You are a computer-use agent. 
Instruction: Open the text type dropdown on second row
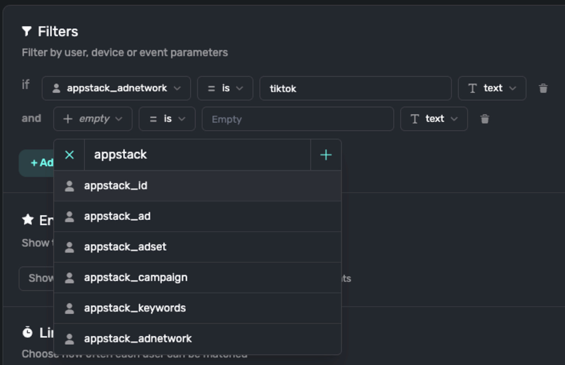click(x=434, y=119)
